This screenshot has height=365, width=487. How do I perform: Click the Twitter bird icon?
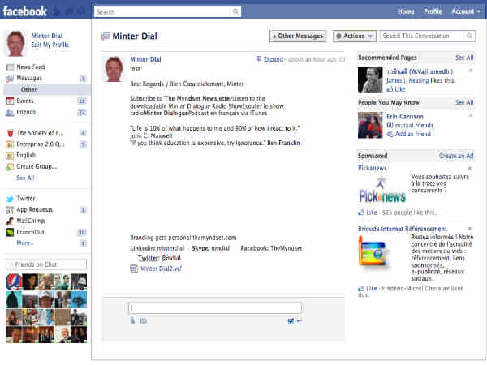point(11,199)
